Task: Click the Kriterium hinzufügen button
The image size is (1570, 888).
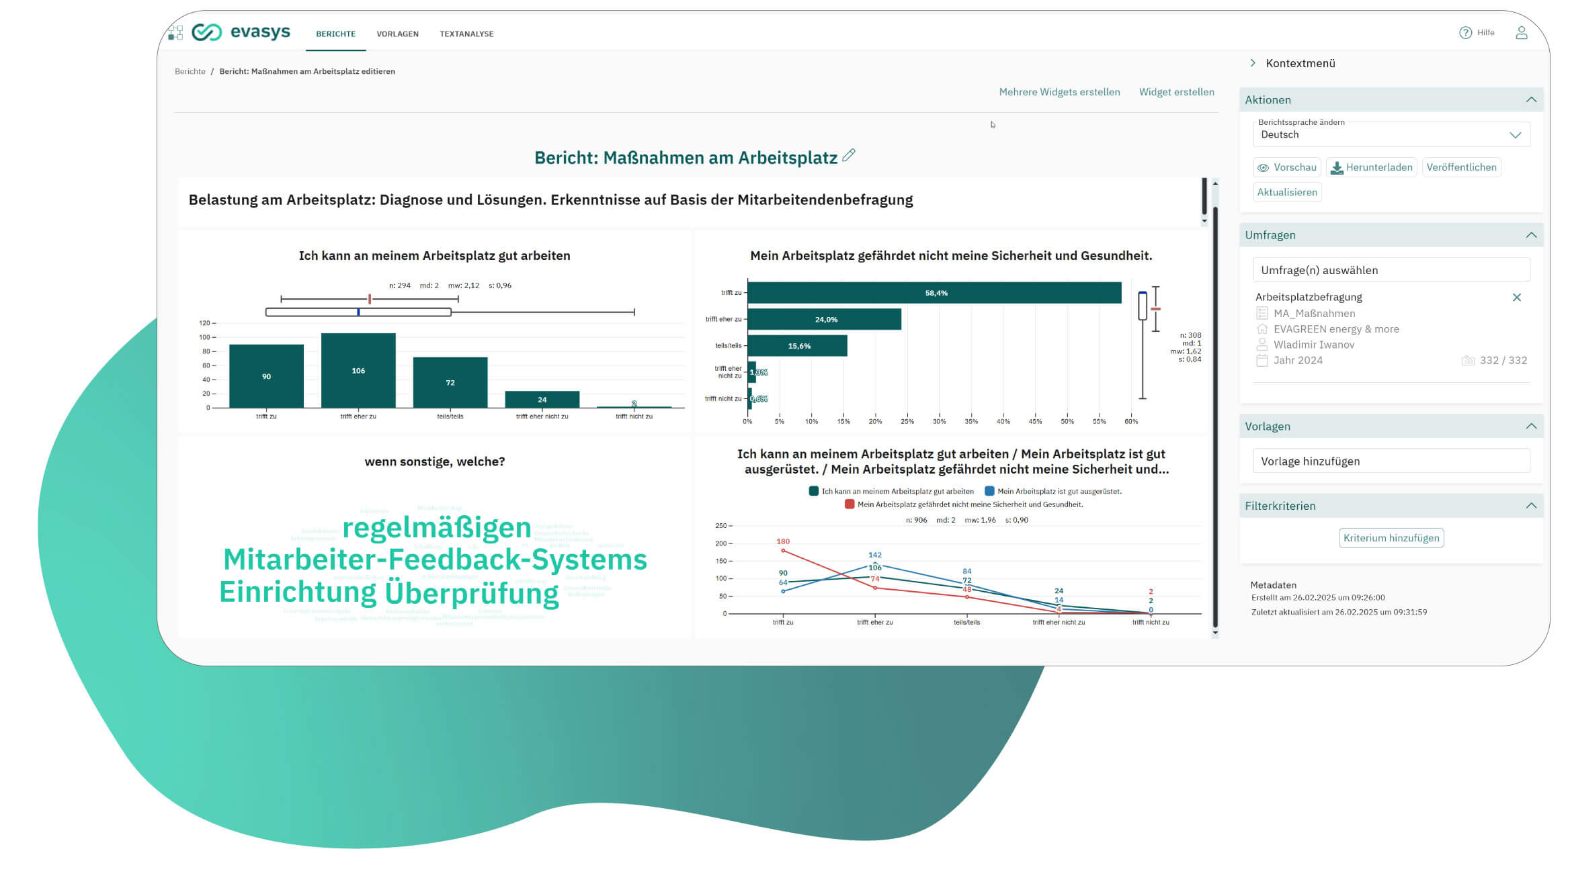Action: pos(1391,538)
